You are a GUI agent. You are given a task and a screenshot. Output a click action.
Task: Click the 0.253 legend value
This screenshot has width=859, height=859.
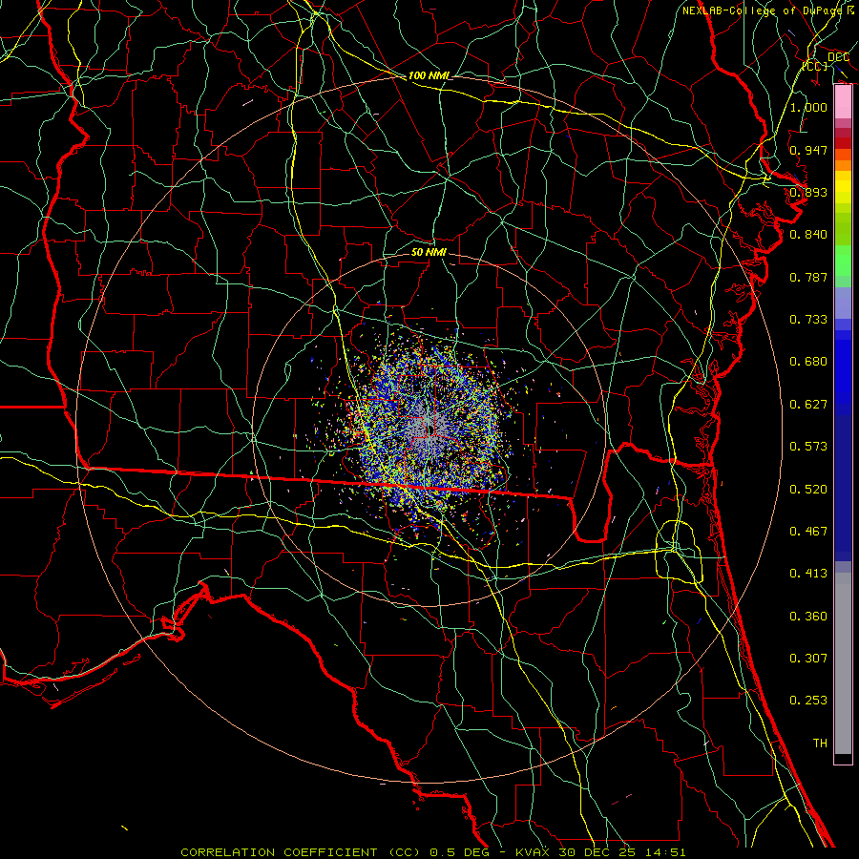point(808,701)
